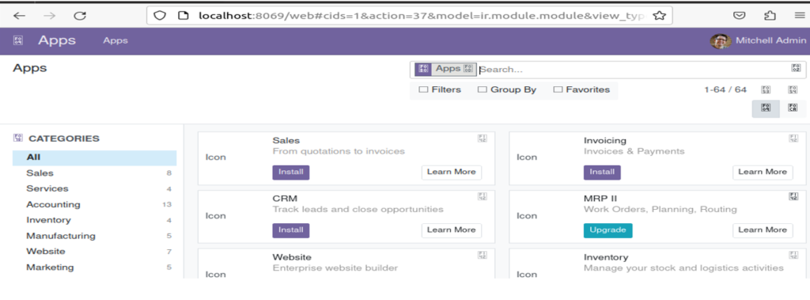Click the search magnifier icon in search box
The width and height of the screenshot is (810, 300).
pyautogui.click(x=796, y=68)
